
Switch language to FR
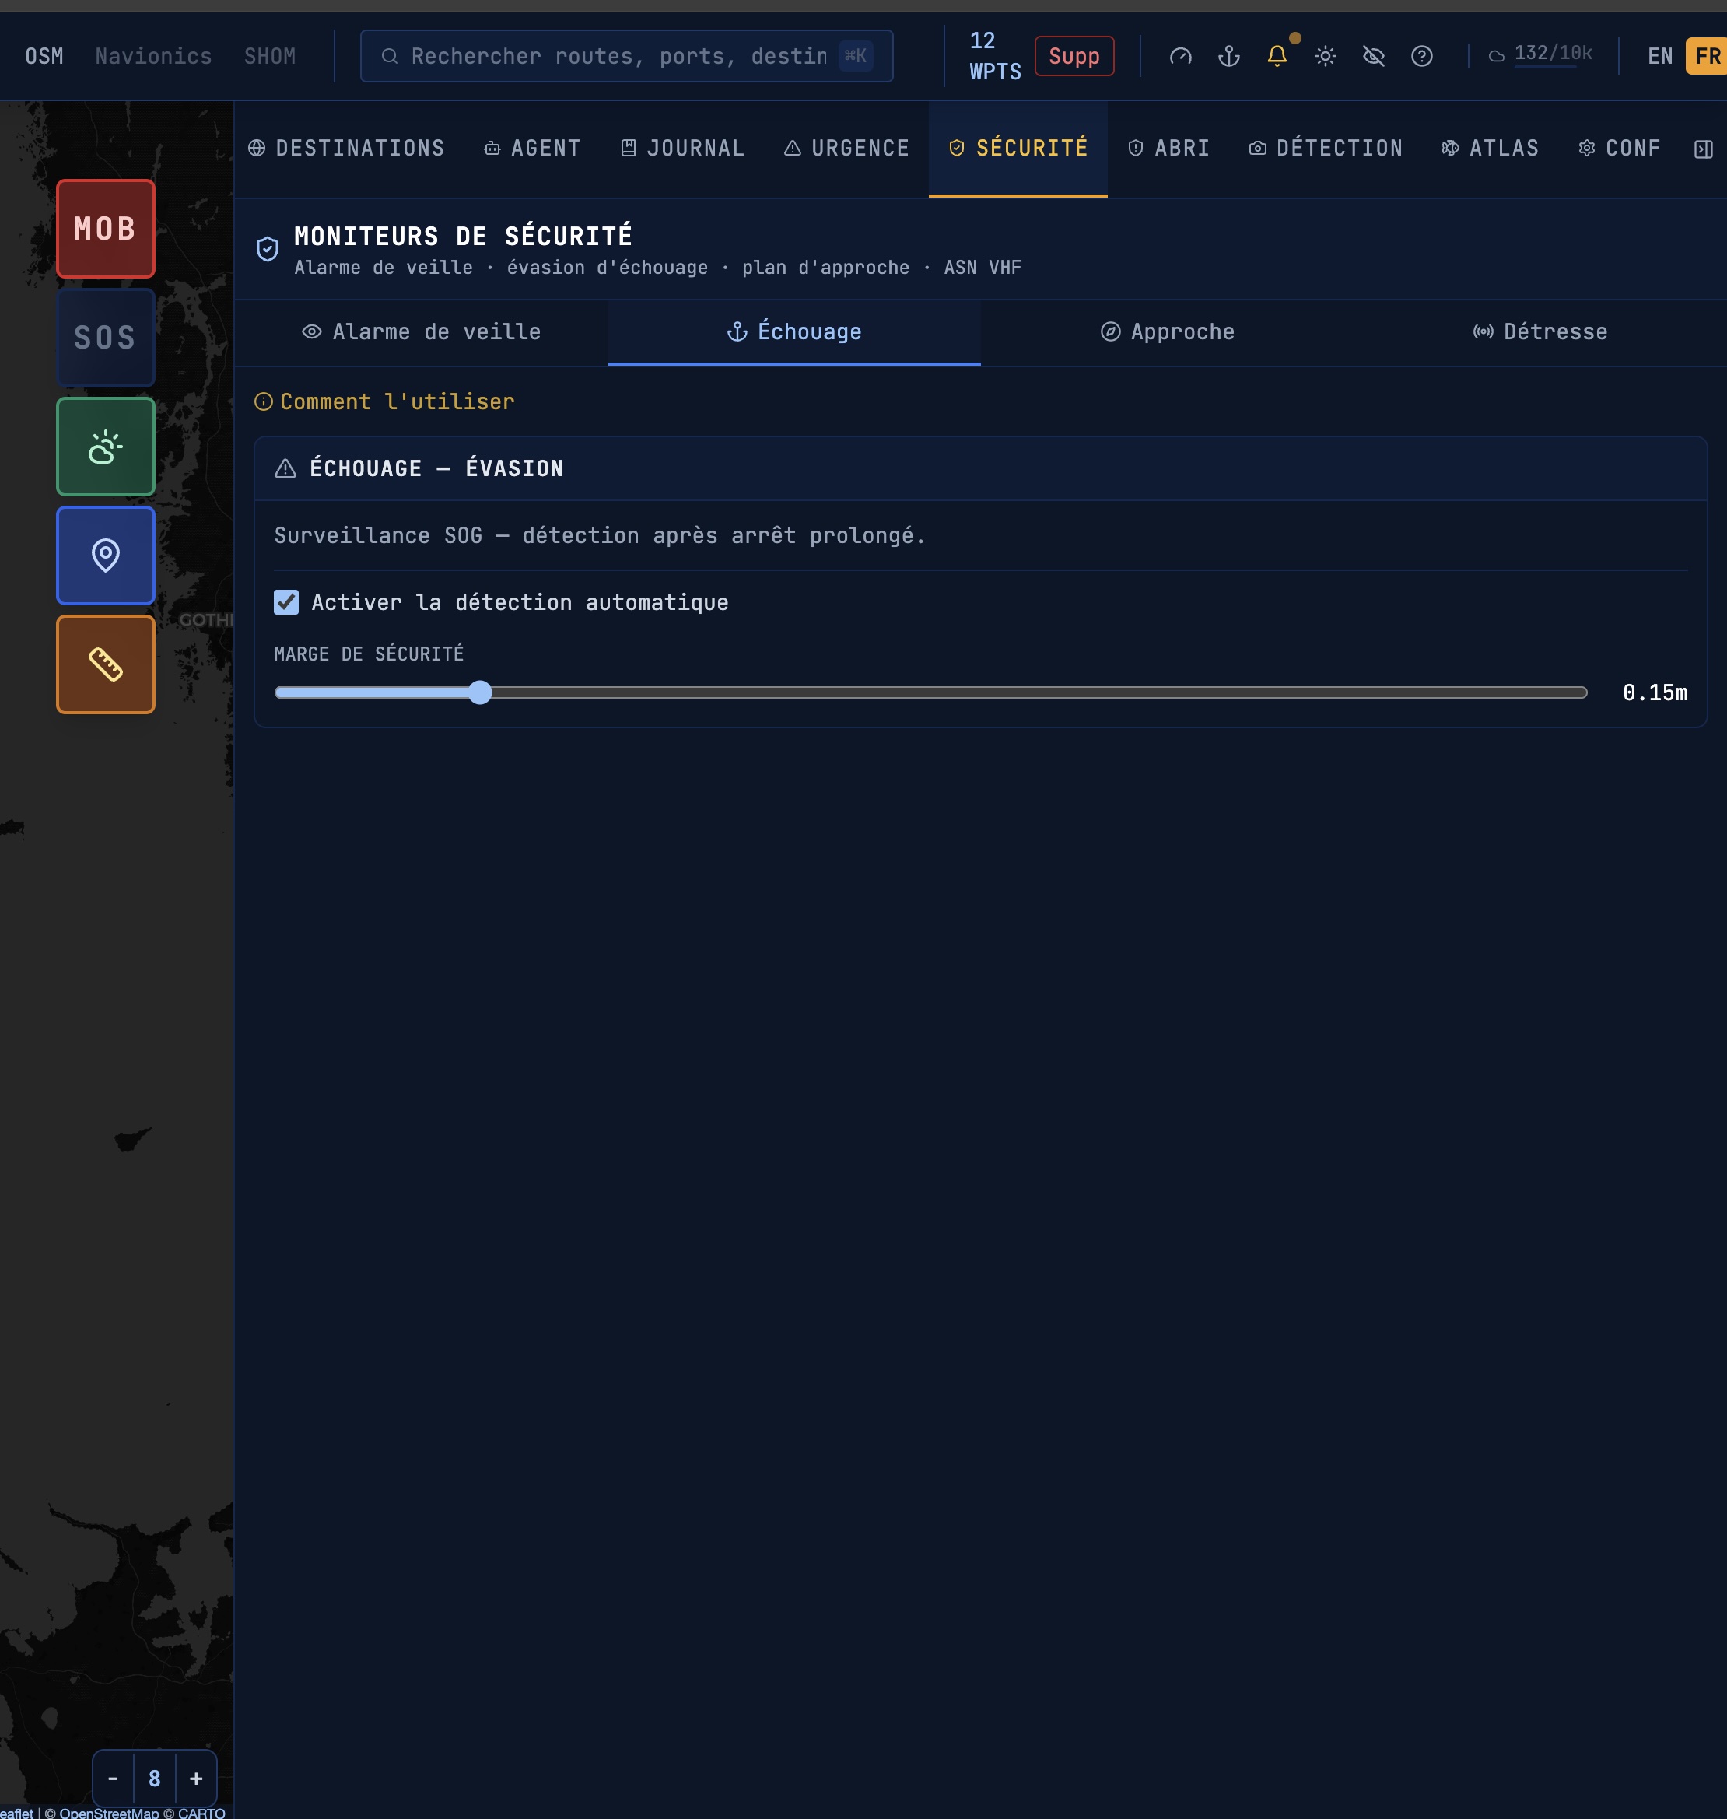[x=1707, y=56]
